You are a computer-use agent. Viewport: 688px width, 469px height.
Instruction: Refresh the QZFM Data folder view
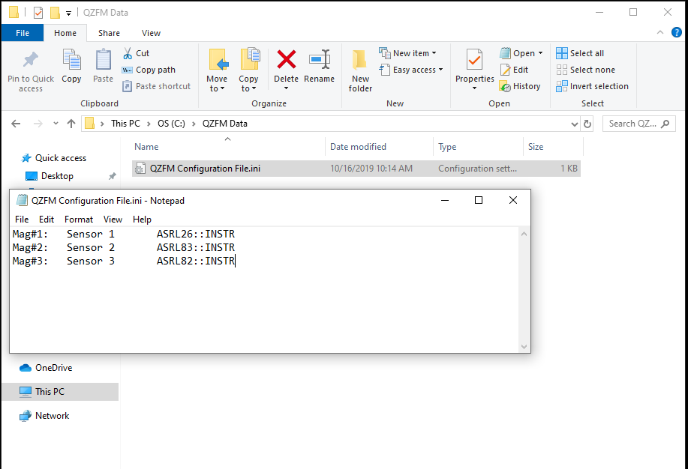(x=587, y=124)
